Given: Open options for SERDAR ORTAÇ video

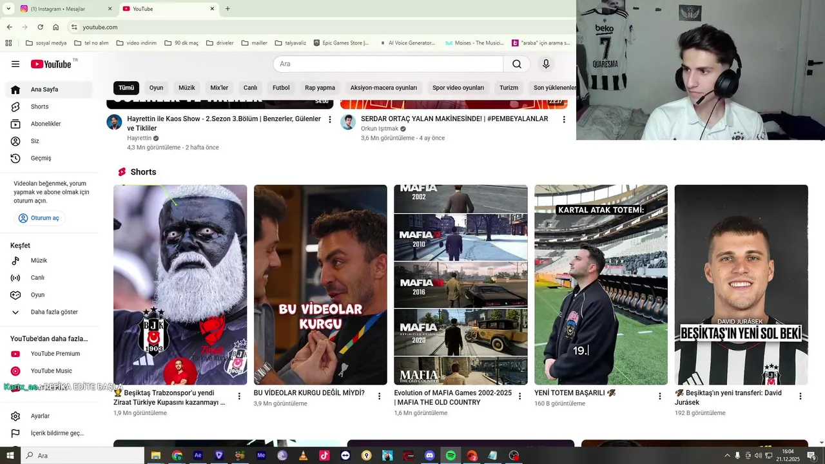Looking at the screenshot, I should coord(564,119).
